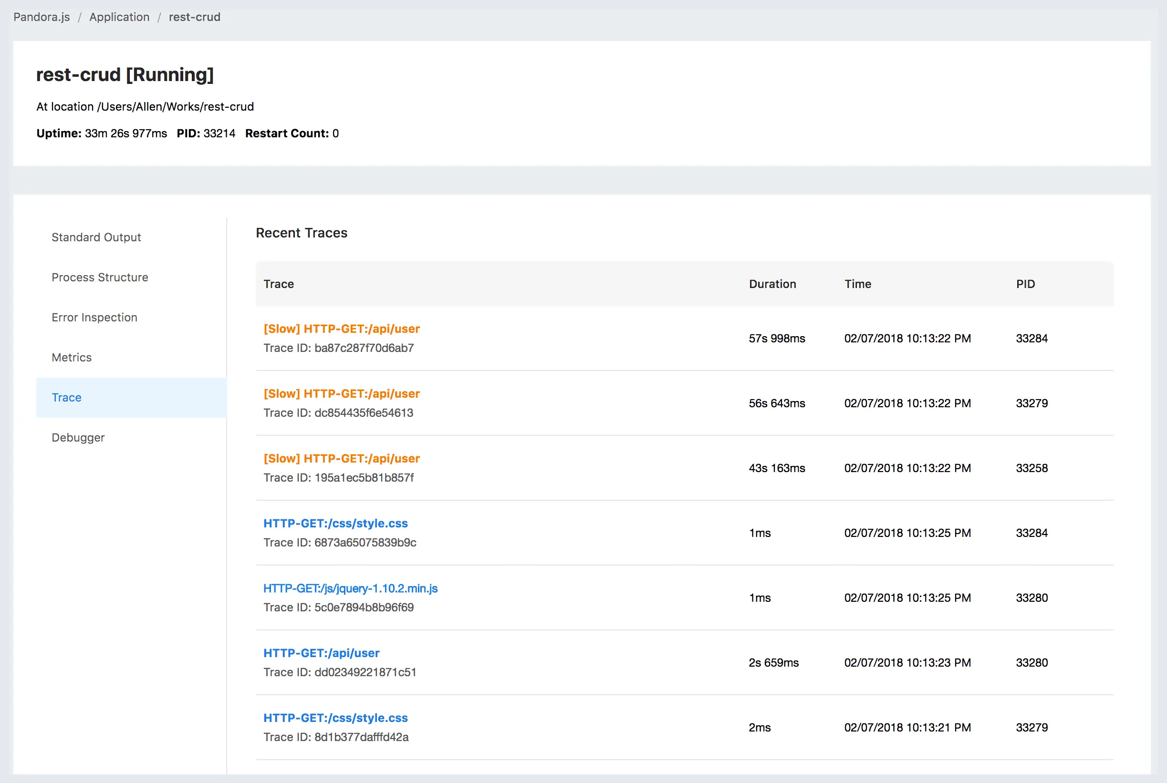Open the slow trace lasting 57s 998ms
Viewport: 1167px width, 783px height.
pos(341,329)
